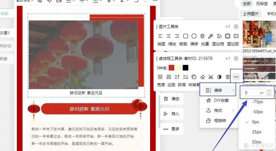The image size is (276, 151).
Task: Center-align the image in the image toolbar
Action: tap(169, 36)
